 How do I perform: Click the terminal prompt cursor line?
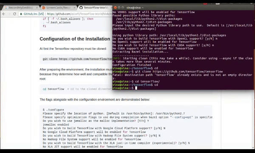[125, 88]
